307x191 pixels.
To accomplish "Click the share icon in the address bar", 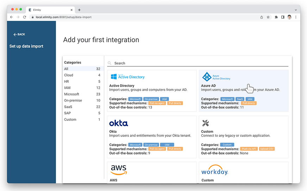I will pos(262,17).
